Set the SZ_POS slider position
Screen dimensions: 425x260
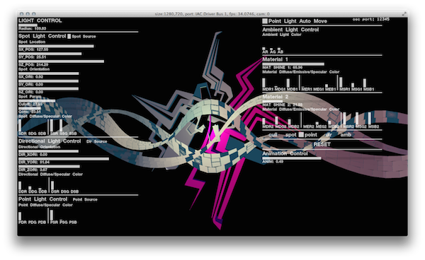coord(61,61)
